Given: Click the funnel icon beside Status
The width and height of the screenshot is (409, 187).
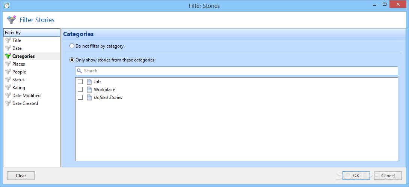Looking at the screenshot, I should [x=8, y=80].
